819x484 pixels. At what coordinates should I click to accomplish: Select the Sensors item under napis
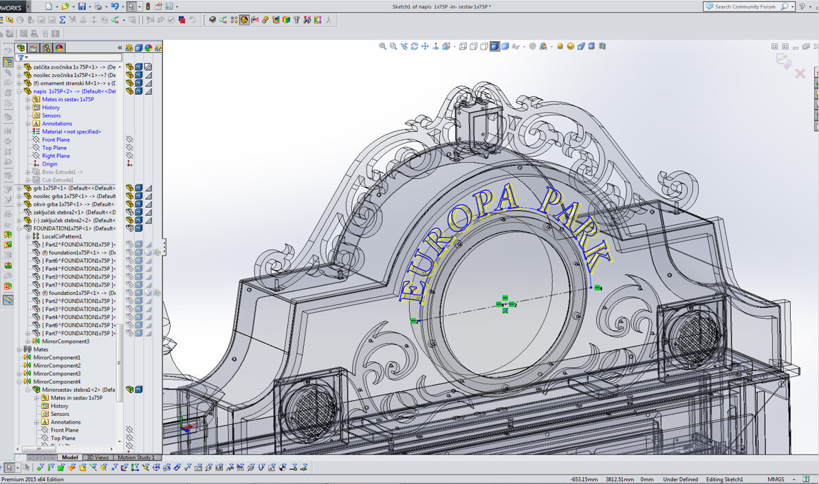[x=51, y=115]
